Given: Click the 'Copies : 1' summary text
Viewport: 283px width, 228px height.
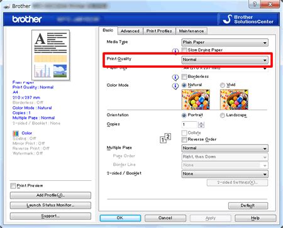Looking at the screenshot, I should [21, 113].
